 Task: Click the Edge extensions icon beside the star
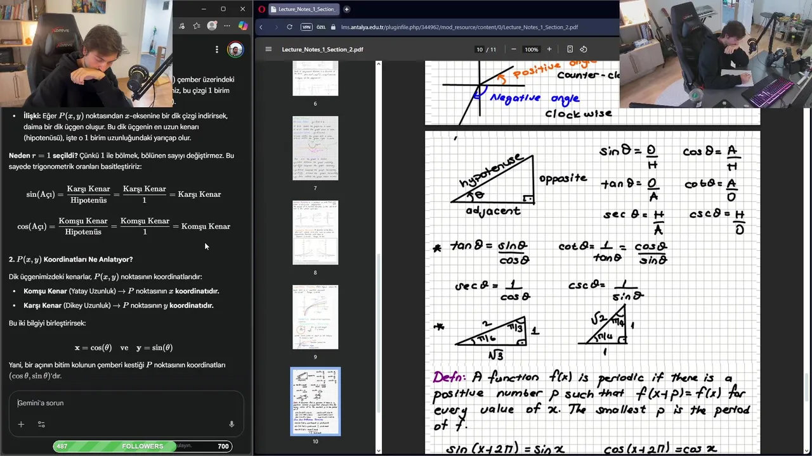click(182, 26)
